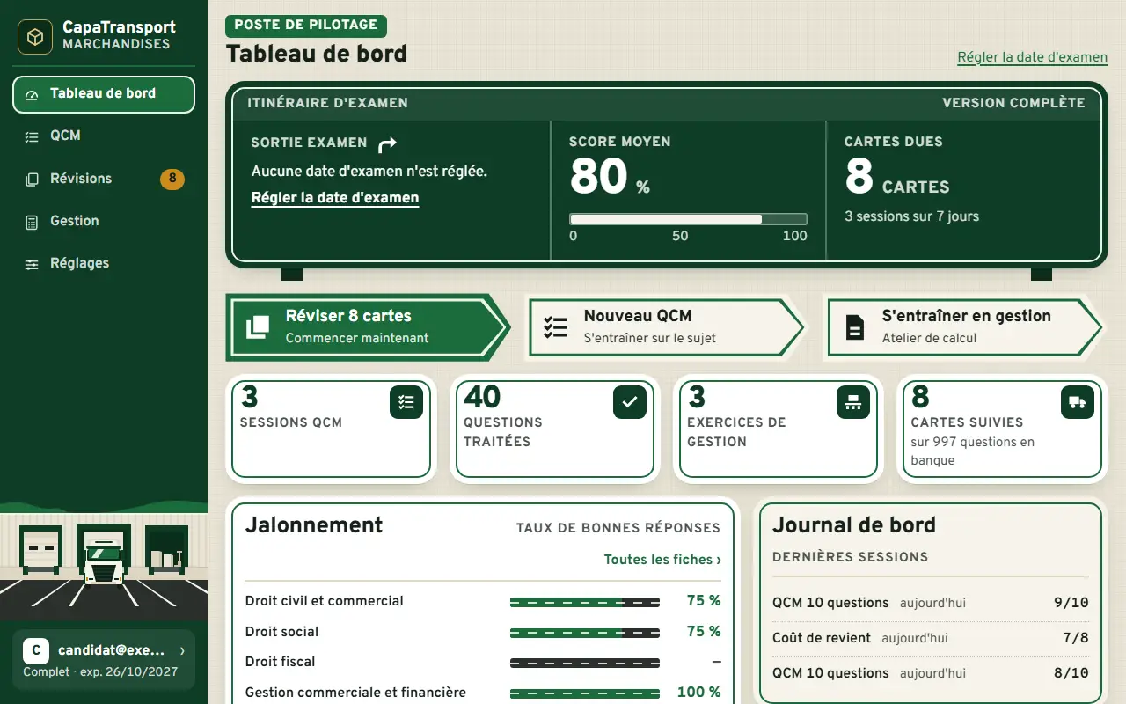1126x704 pixels.
Task: Click the QCM checklist icon in sidebar
Action: tap(33, 136)
